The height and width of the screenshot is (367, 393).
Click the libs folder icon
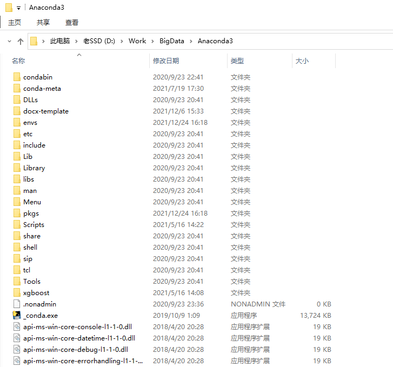tap(17, 179)
